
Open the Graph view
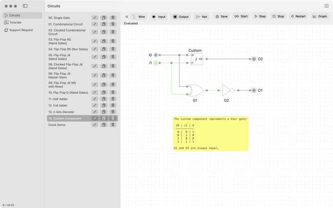coord(320,16)
